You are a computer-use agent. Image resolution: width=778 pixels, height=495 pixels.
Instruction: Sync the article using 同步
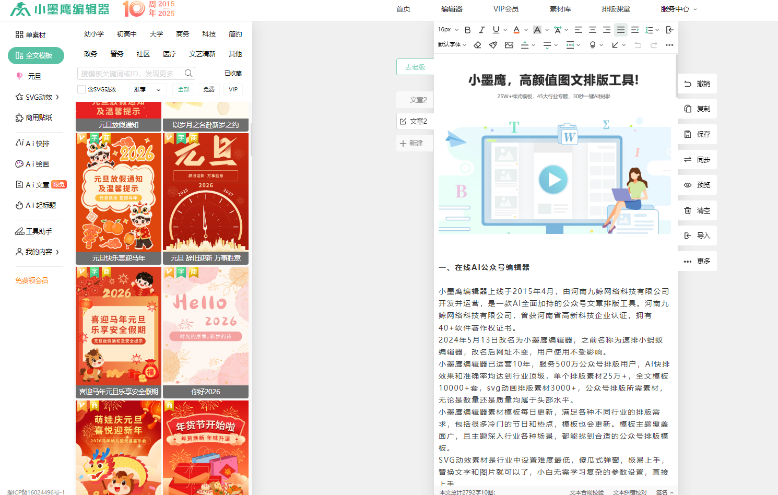tap(697, 160)
